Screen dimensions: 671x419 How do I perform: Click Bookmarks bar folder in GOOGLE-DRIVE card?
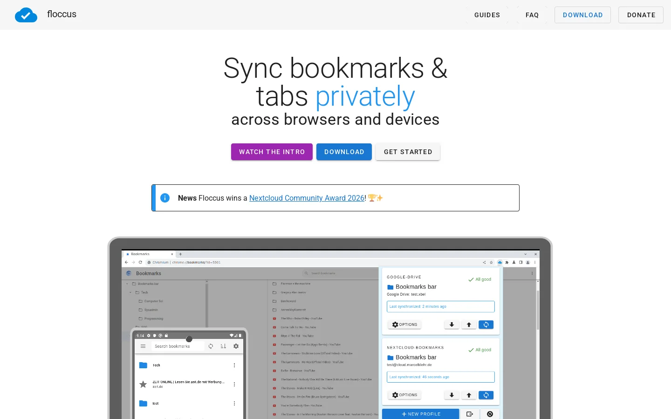tap(412, 287)
